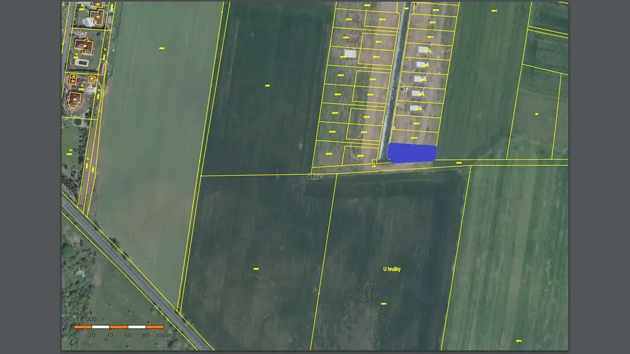Screen dimensions: 630x354
Task: Click parcel label on path right of blue parcel
Action: pyautogui.click(x=458, y=162)
